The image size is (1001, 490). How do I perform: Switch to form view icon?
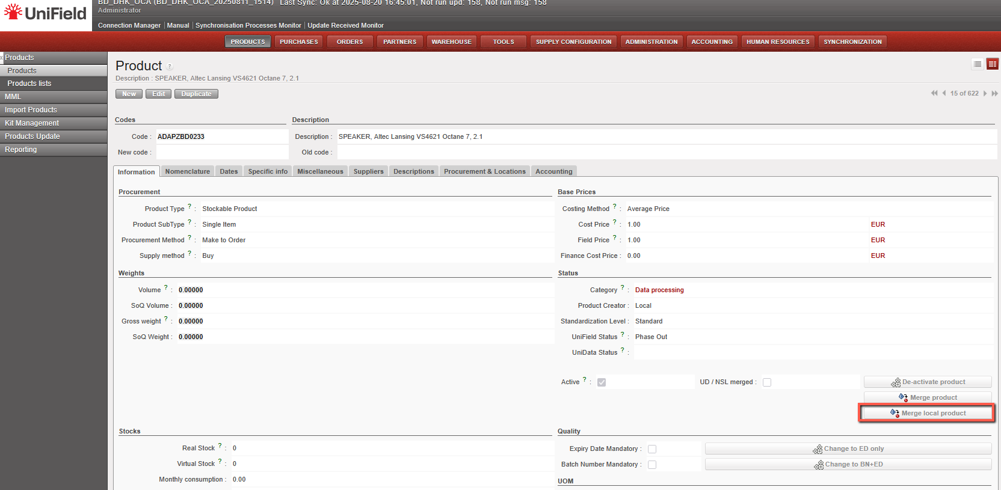coord(992,64)
